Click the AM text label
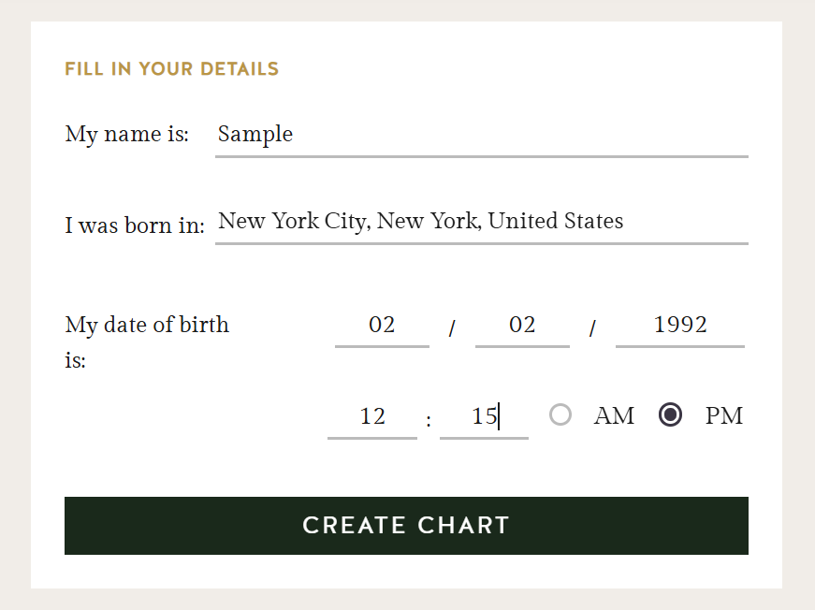This screenshot has height=610, width=815. pos(614,415)
